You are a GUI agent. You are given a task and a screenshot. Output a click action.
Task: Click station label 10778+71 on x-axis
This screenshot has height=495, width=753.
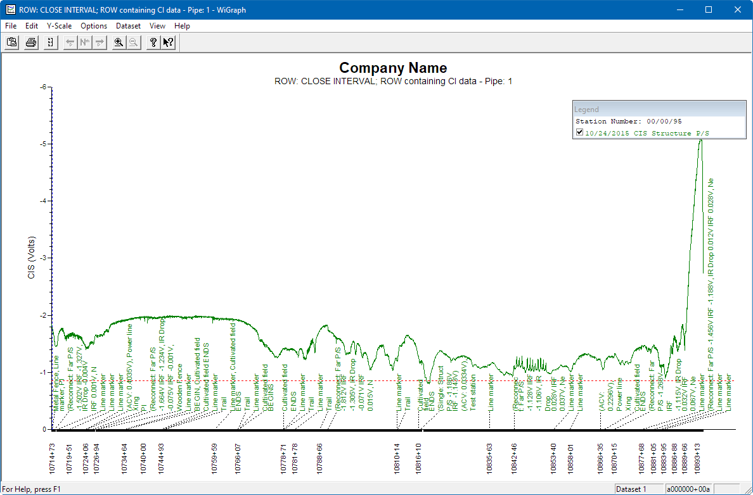click(283, 458)
